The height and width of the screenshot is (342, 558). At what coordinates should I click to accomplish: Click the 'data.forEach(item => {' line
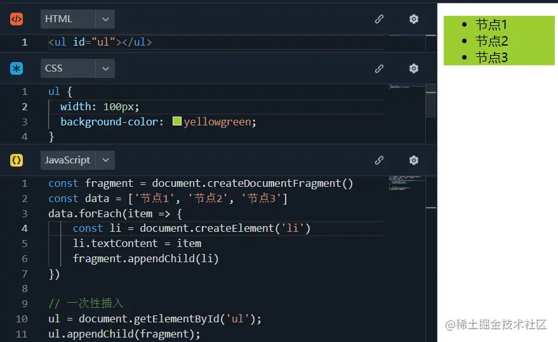(x=116, y=213)
